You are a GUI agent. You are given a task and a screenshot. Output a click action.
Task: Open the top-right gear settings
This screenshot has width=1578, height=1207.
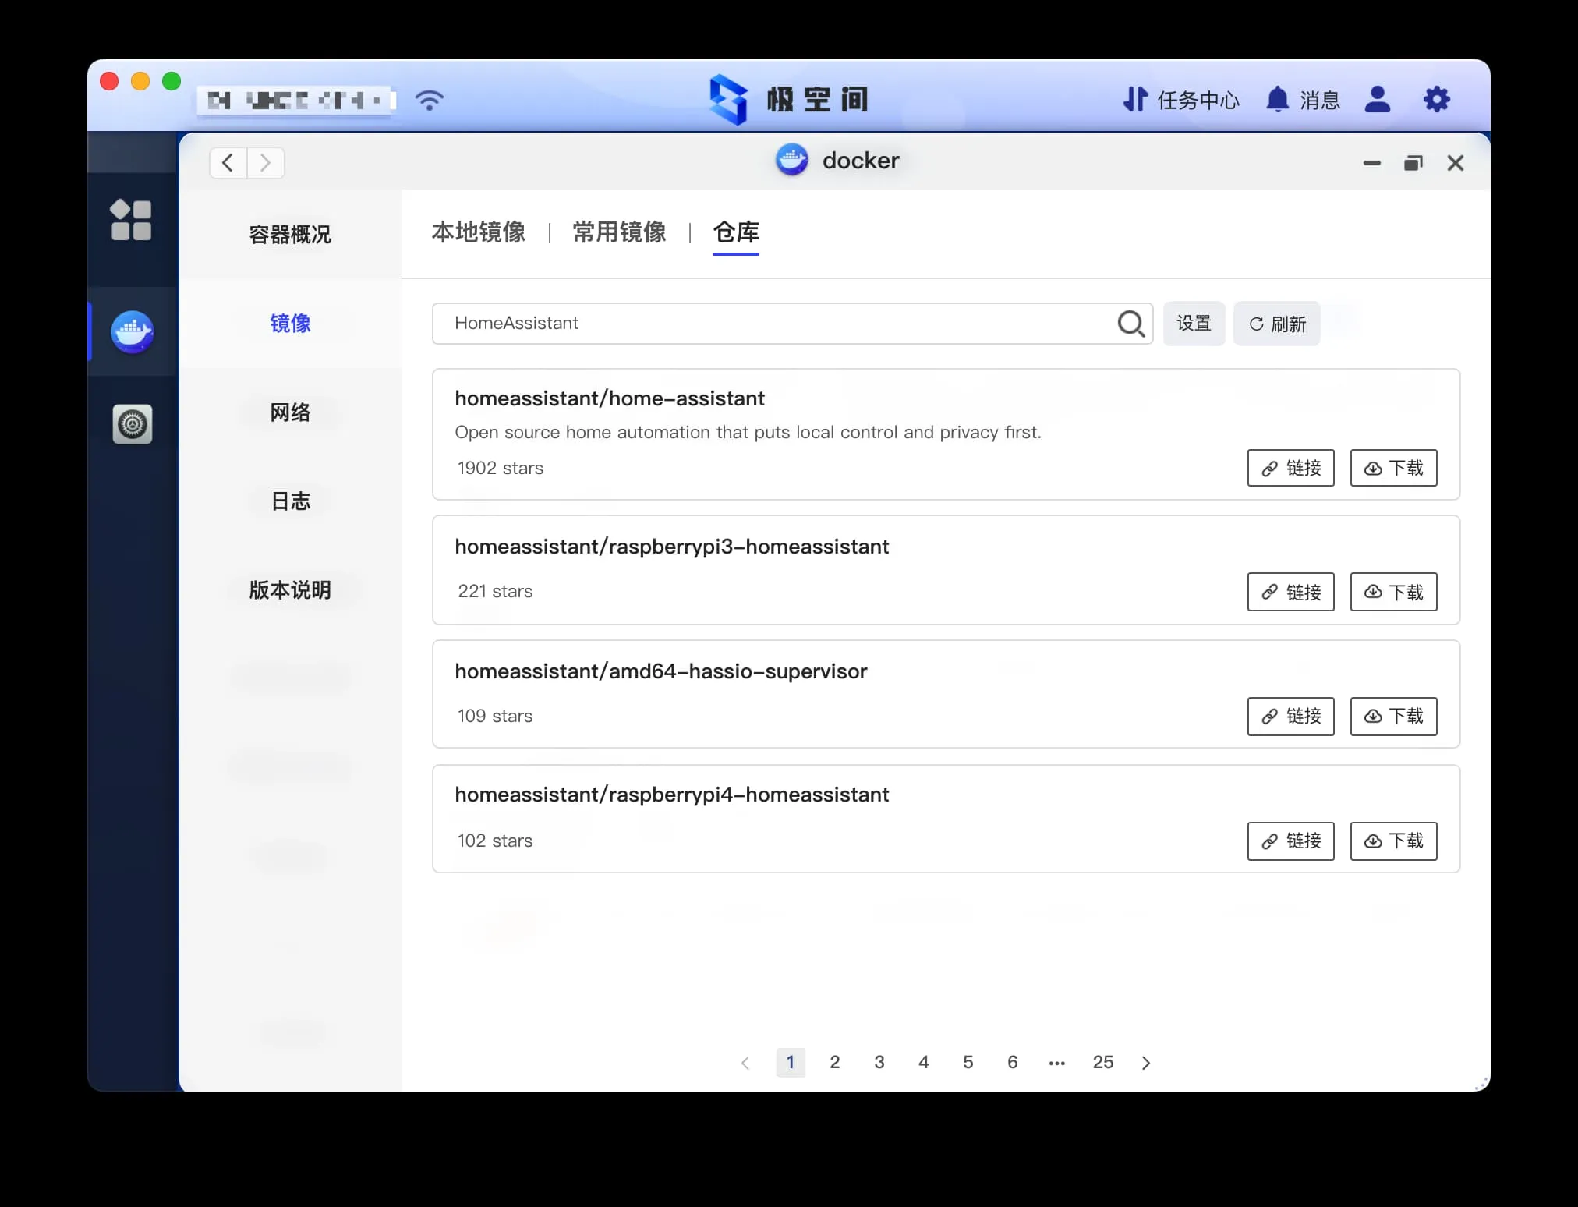point(1436,100)
